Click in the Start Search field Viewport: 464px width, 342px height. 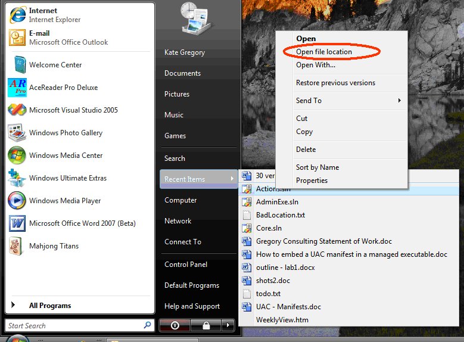pos(80,325)
